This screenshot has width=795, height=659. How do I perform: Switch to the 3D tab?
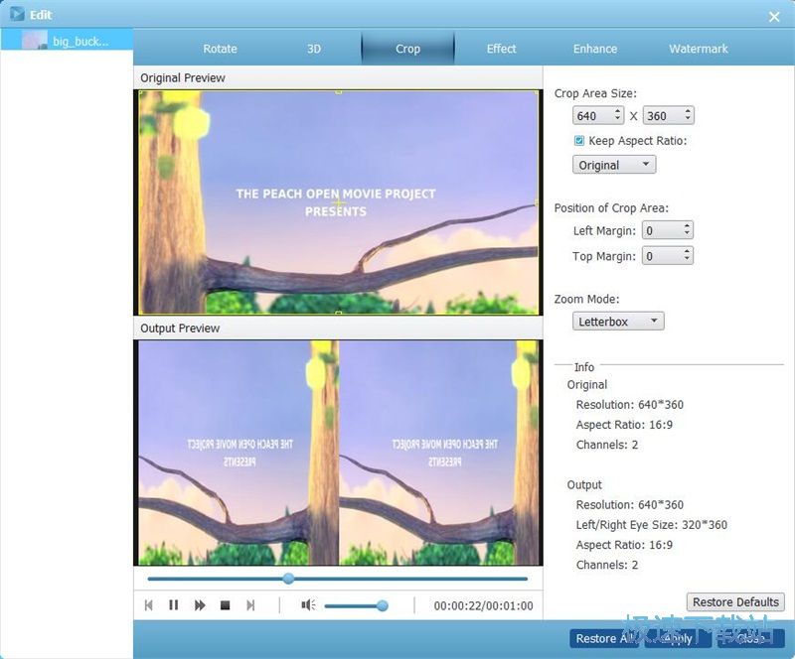pyautogui.click(x=314, y=49)
